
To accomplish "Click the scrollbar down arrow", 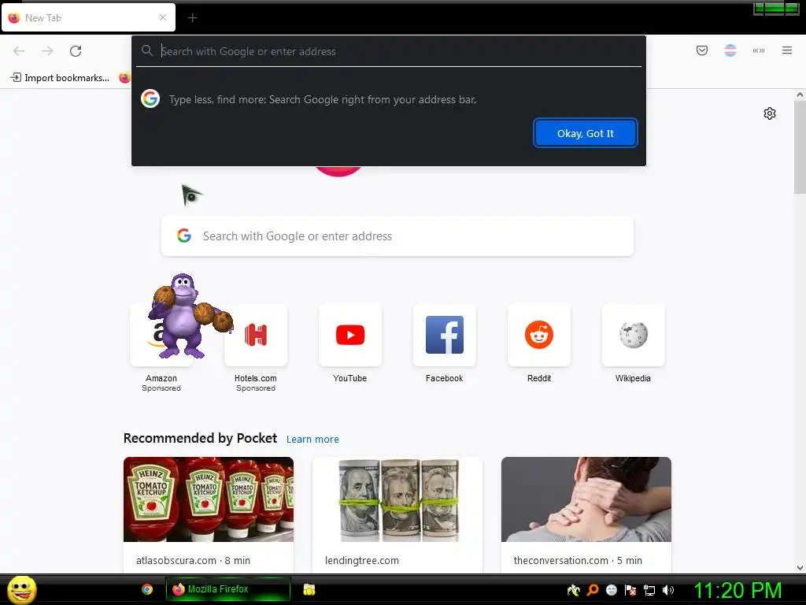I will (x=800, y=568).
